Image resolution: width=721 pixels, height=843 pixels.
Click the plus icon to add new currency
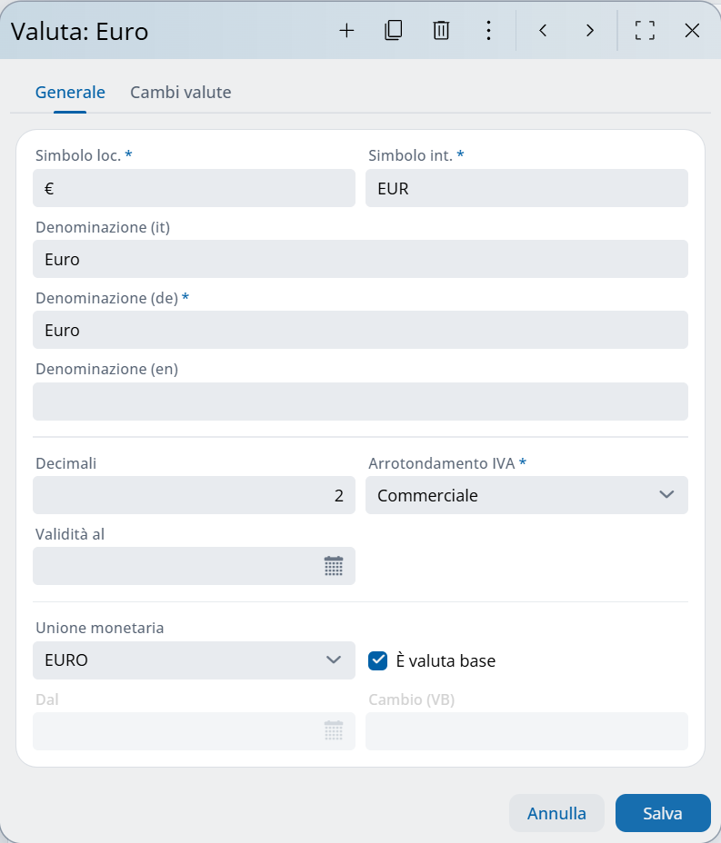point(346,30)
